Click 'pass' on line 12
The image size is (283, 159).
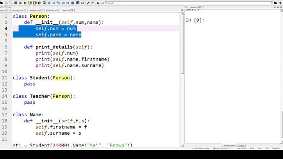30,84
